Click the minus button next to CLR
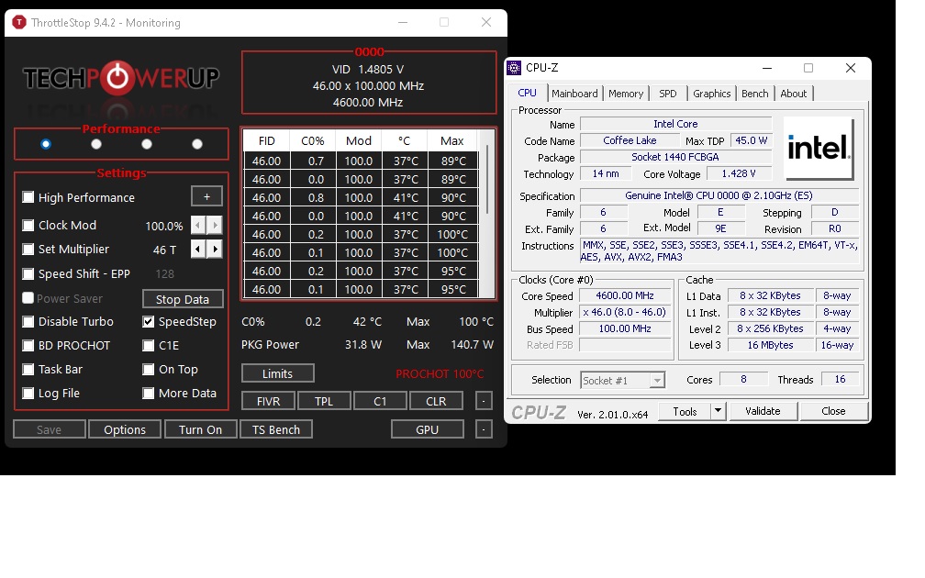The height and width of the screenshot is (578, 925). click(x=484, y=401)
